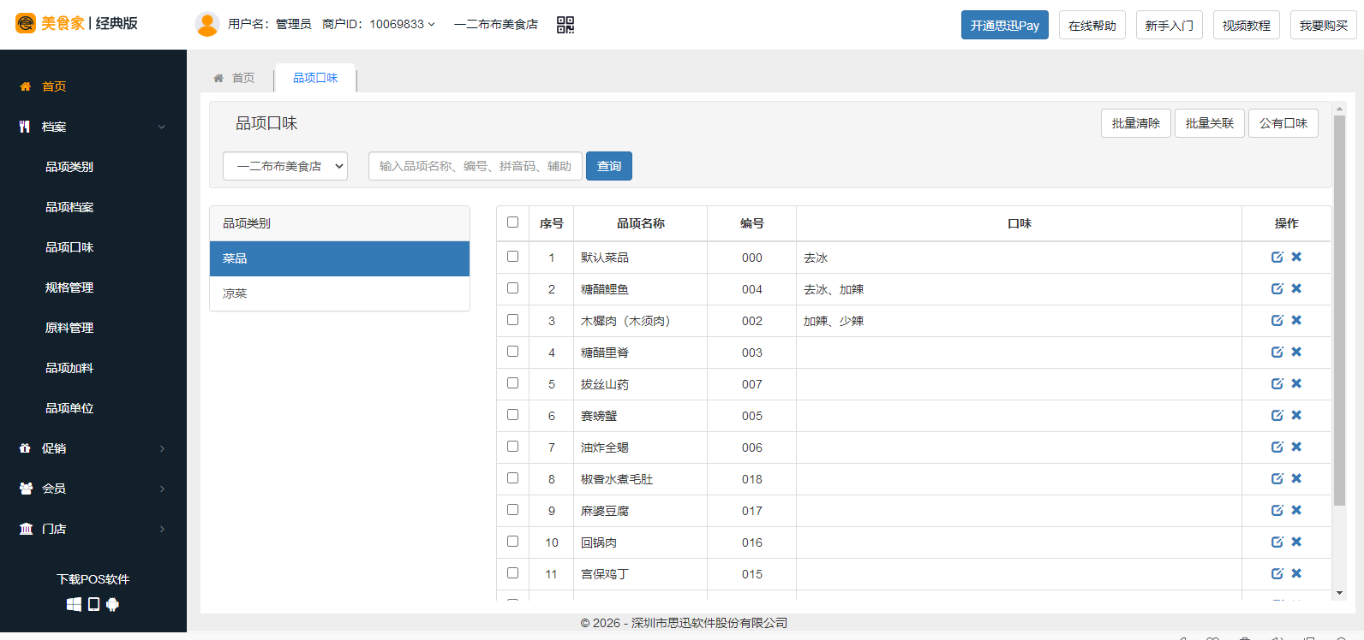This screenshot has width=1364, height=640.
Task: Click the scrollbar up arrow
Action: pyautogui.click(x=1339, y=109)
